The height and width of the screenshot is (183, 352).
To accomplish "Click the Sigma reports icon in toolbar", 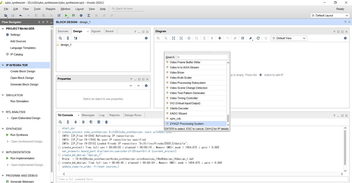I will pos(89,16).
